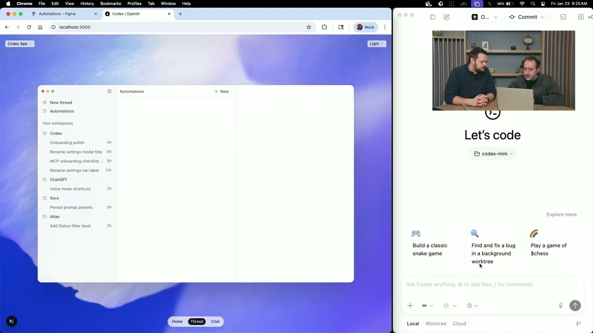The image size is (593, 333).
Task: Select the ChatGPT workspace folder
Action: [x=58, y=179]
